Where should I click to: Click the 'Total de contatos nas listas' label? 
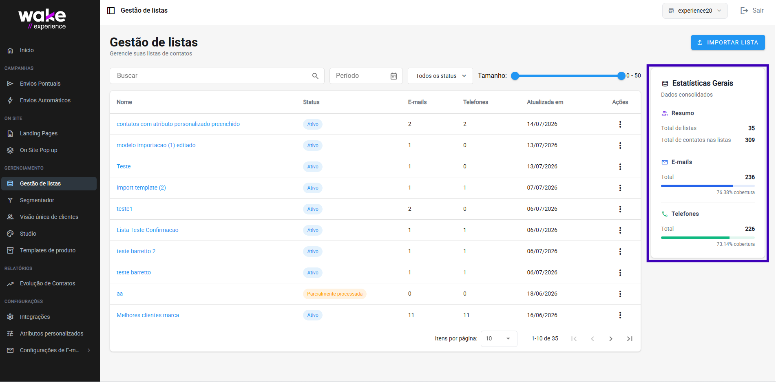[x=696, y=140]
